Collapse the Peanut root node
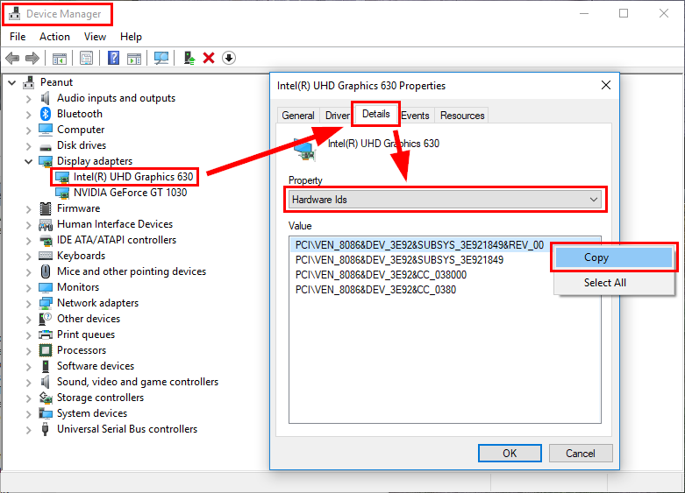 click(12, 82)
